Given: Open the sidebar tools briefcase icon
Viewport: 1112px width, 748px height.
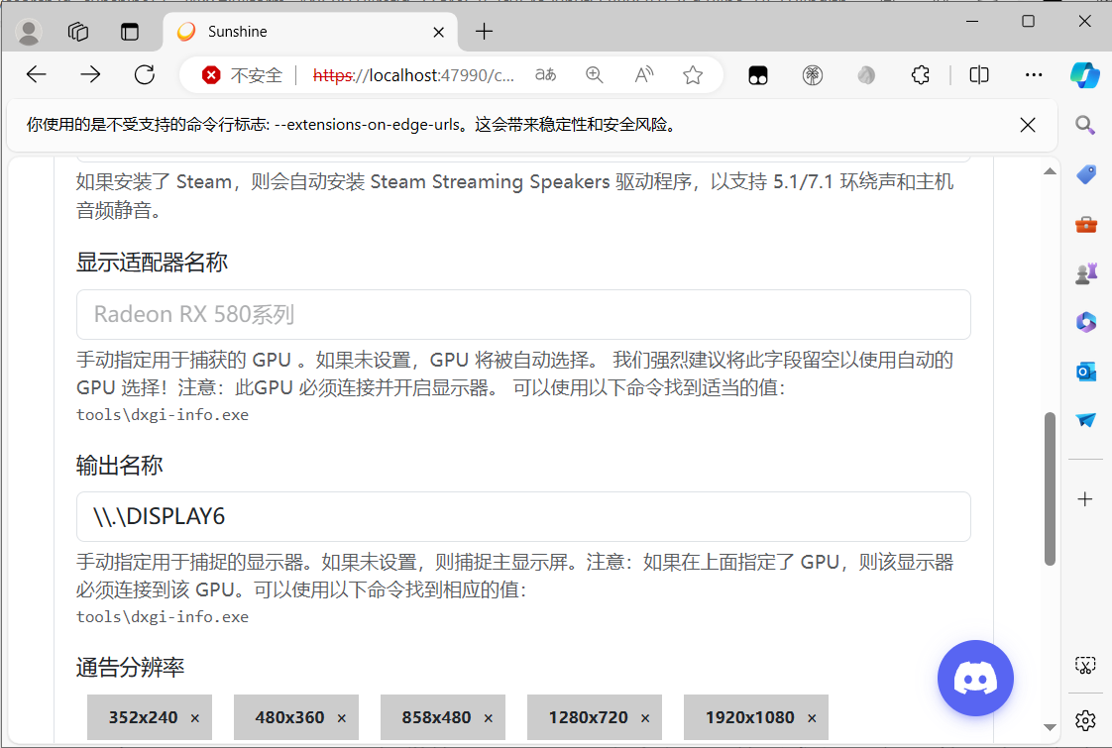Looking at the screenshot, I should tap(1086, 225).
